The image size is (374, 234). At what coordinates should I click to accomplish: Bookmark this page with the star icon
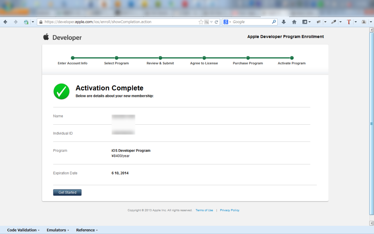click(201, 22)
